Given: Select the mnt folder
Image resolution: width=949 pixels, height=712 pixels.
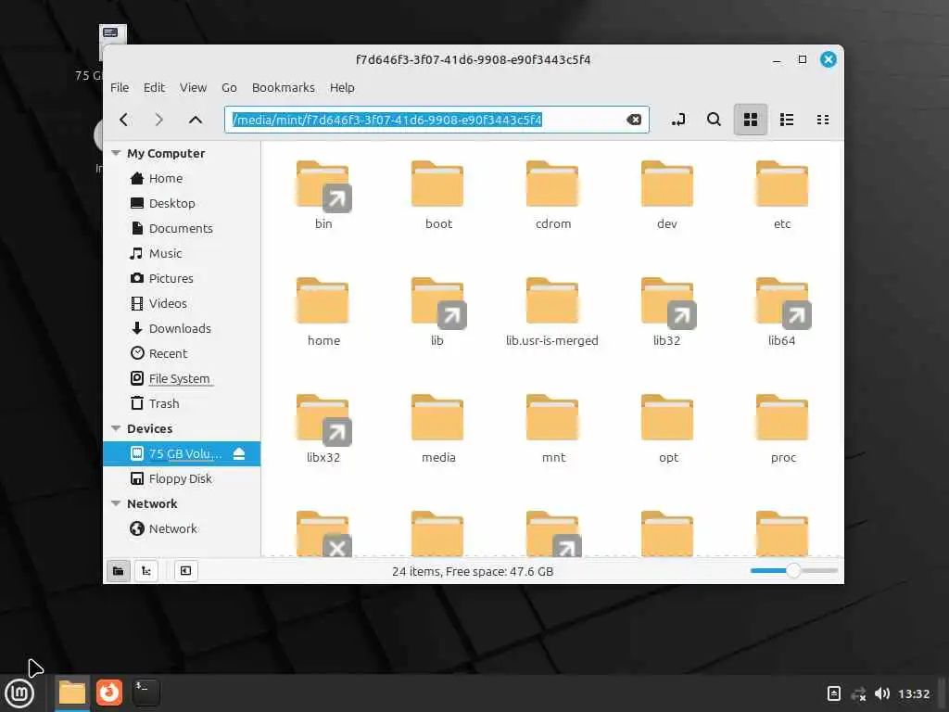Looking at the screenshot, I should coord(552,428).
